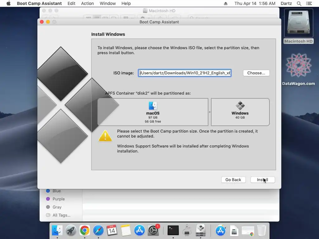The image size is (319, 239).
Task: Open Dartz user menu in menu bar
Action: pyautogui.click(x=286, y=3)
